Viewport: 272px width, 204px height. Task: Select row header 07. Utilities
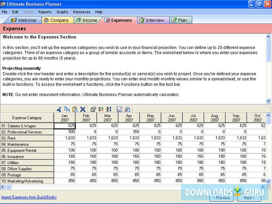(27, 163)
